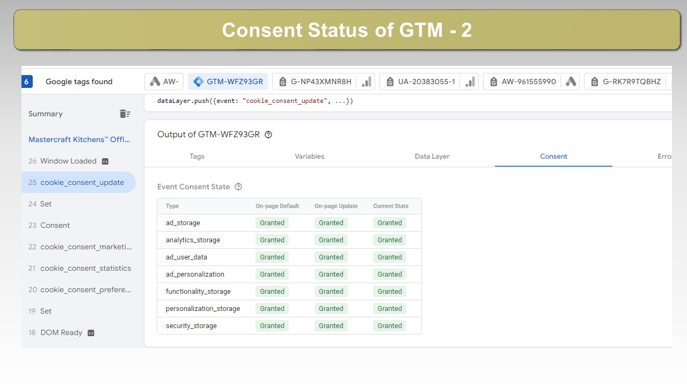
Task: Select the G-NP43XMNR8H tag chip
Action: [x=323, y=81]
